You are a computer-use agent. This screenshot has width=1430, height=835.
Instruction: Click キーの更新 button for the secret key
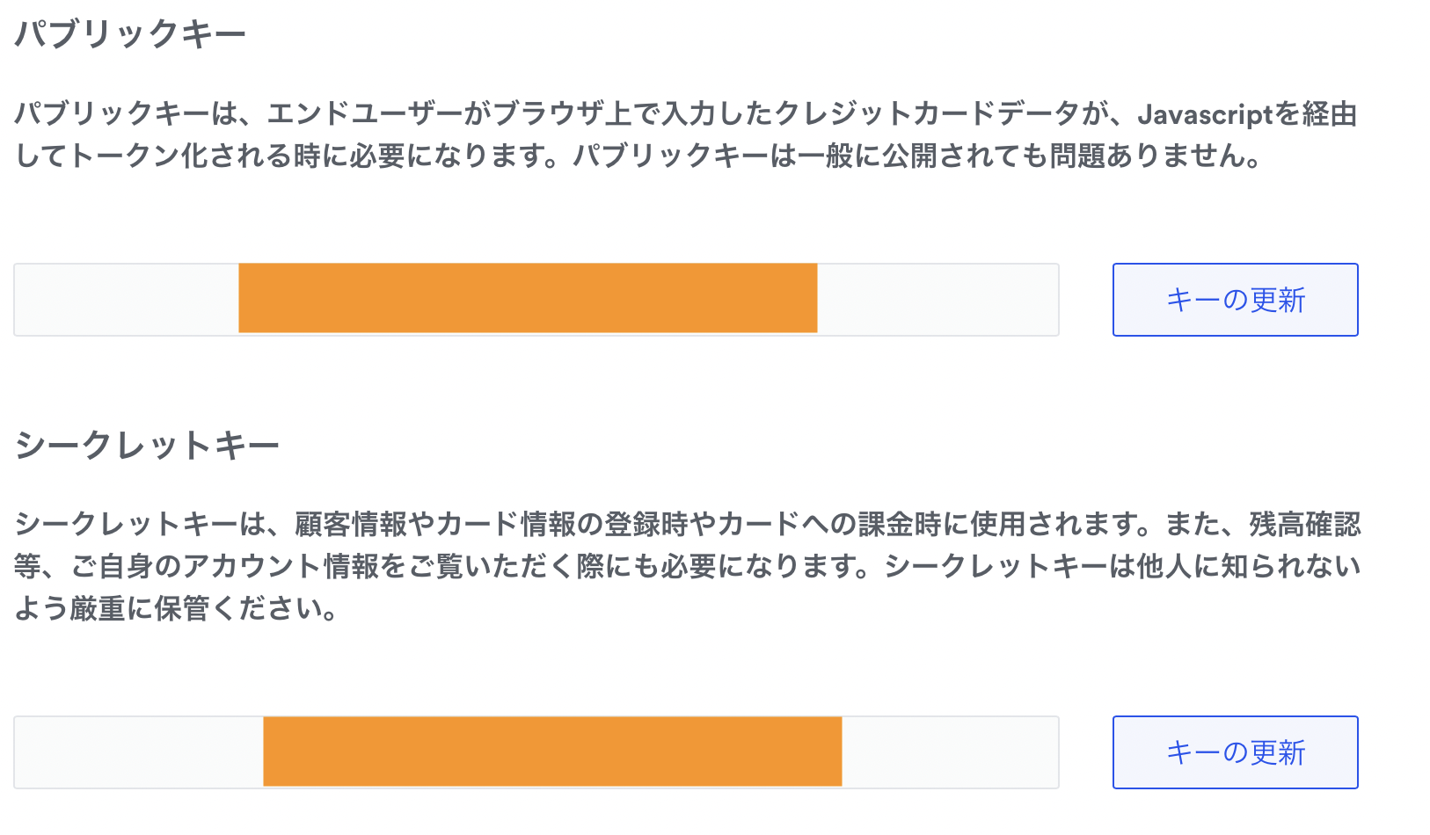(1235, 752)
